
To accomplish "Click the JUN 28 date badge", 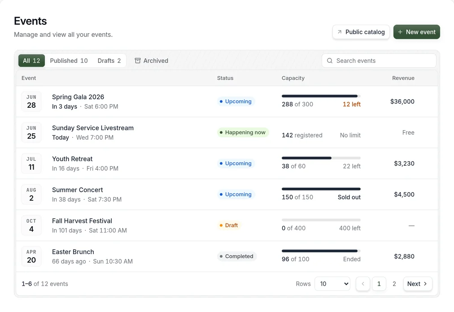I will (x=31, y=101).
